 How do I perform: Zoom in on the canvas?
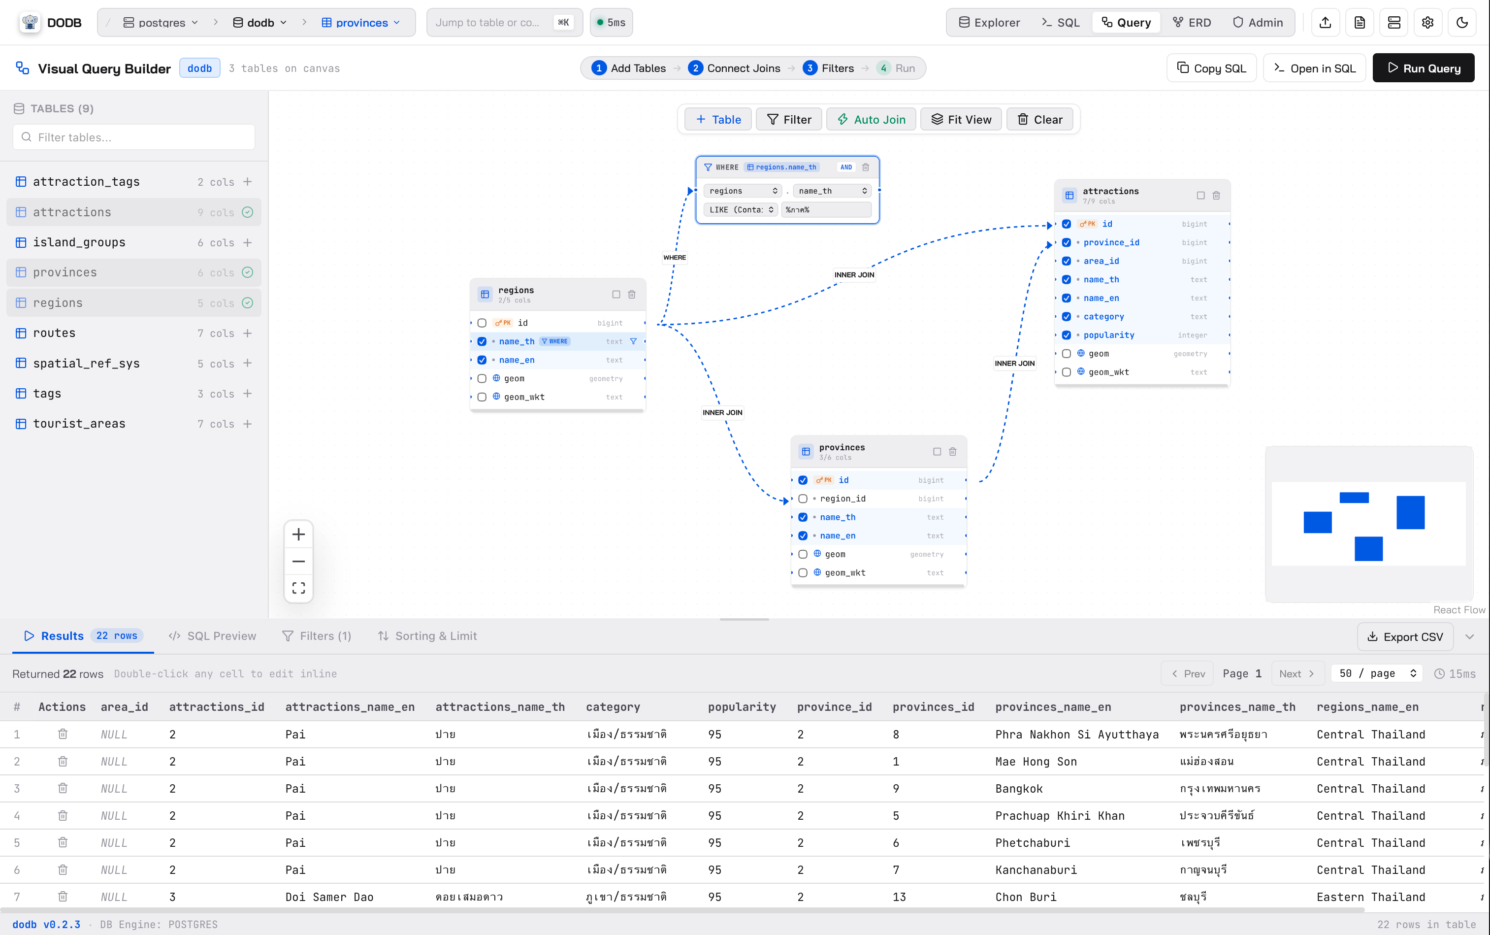298,534
